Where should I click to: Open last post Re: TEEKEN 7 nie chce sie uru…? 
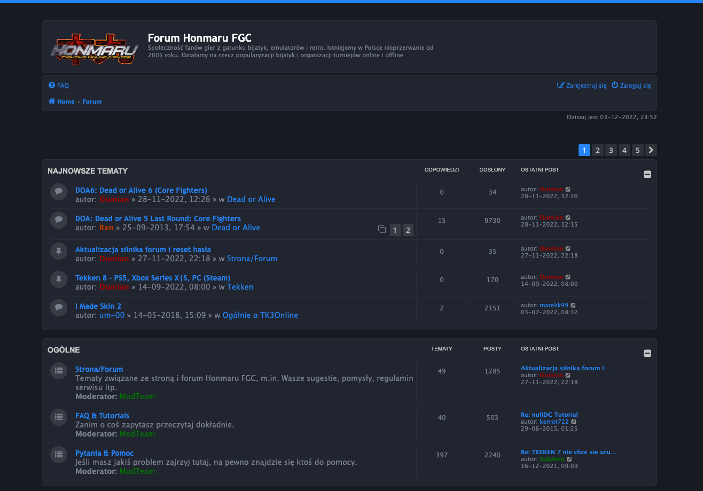pyautogui.click(x=568, y=452)
